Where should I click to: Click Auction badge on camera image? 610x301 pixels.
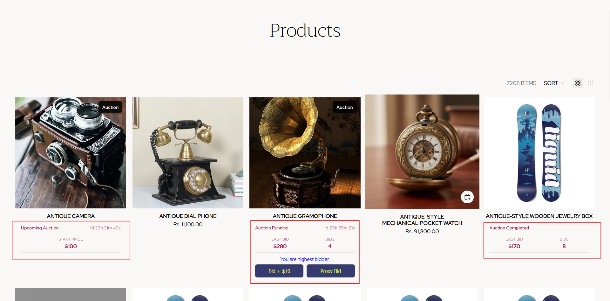(110, 107)
